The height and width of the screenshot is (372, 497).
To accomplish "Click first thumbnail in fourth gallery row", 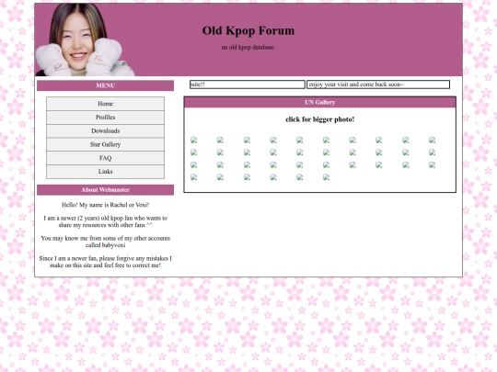I will tap(193, 177).
